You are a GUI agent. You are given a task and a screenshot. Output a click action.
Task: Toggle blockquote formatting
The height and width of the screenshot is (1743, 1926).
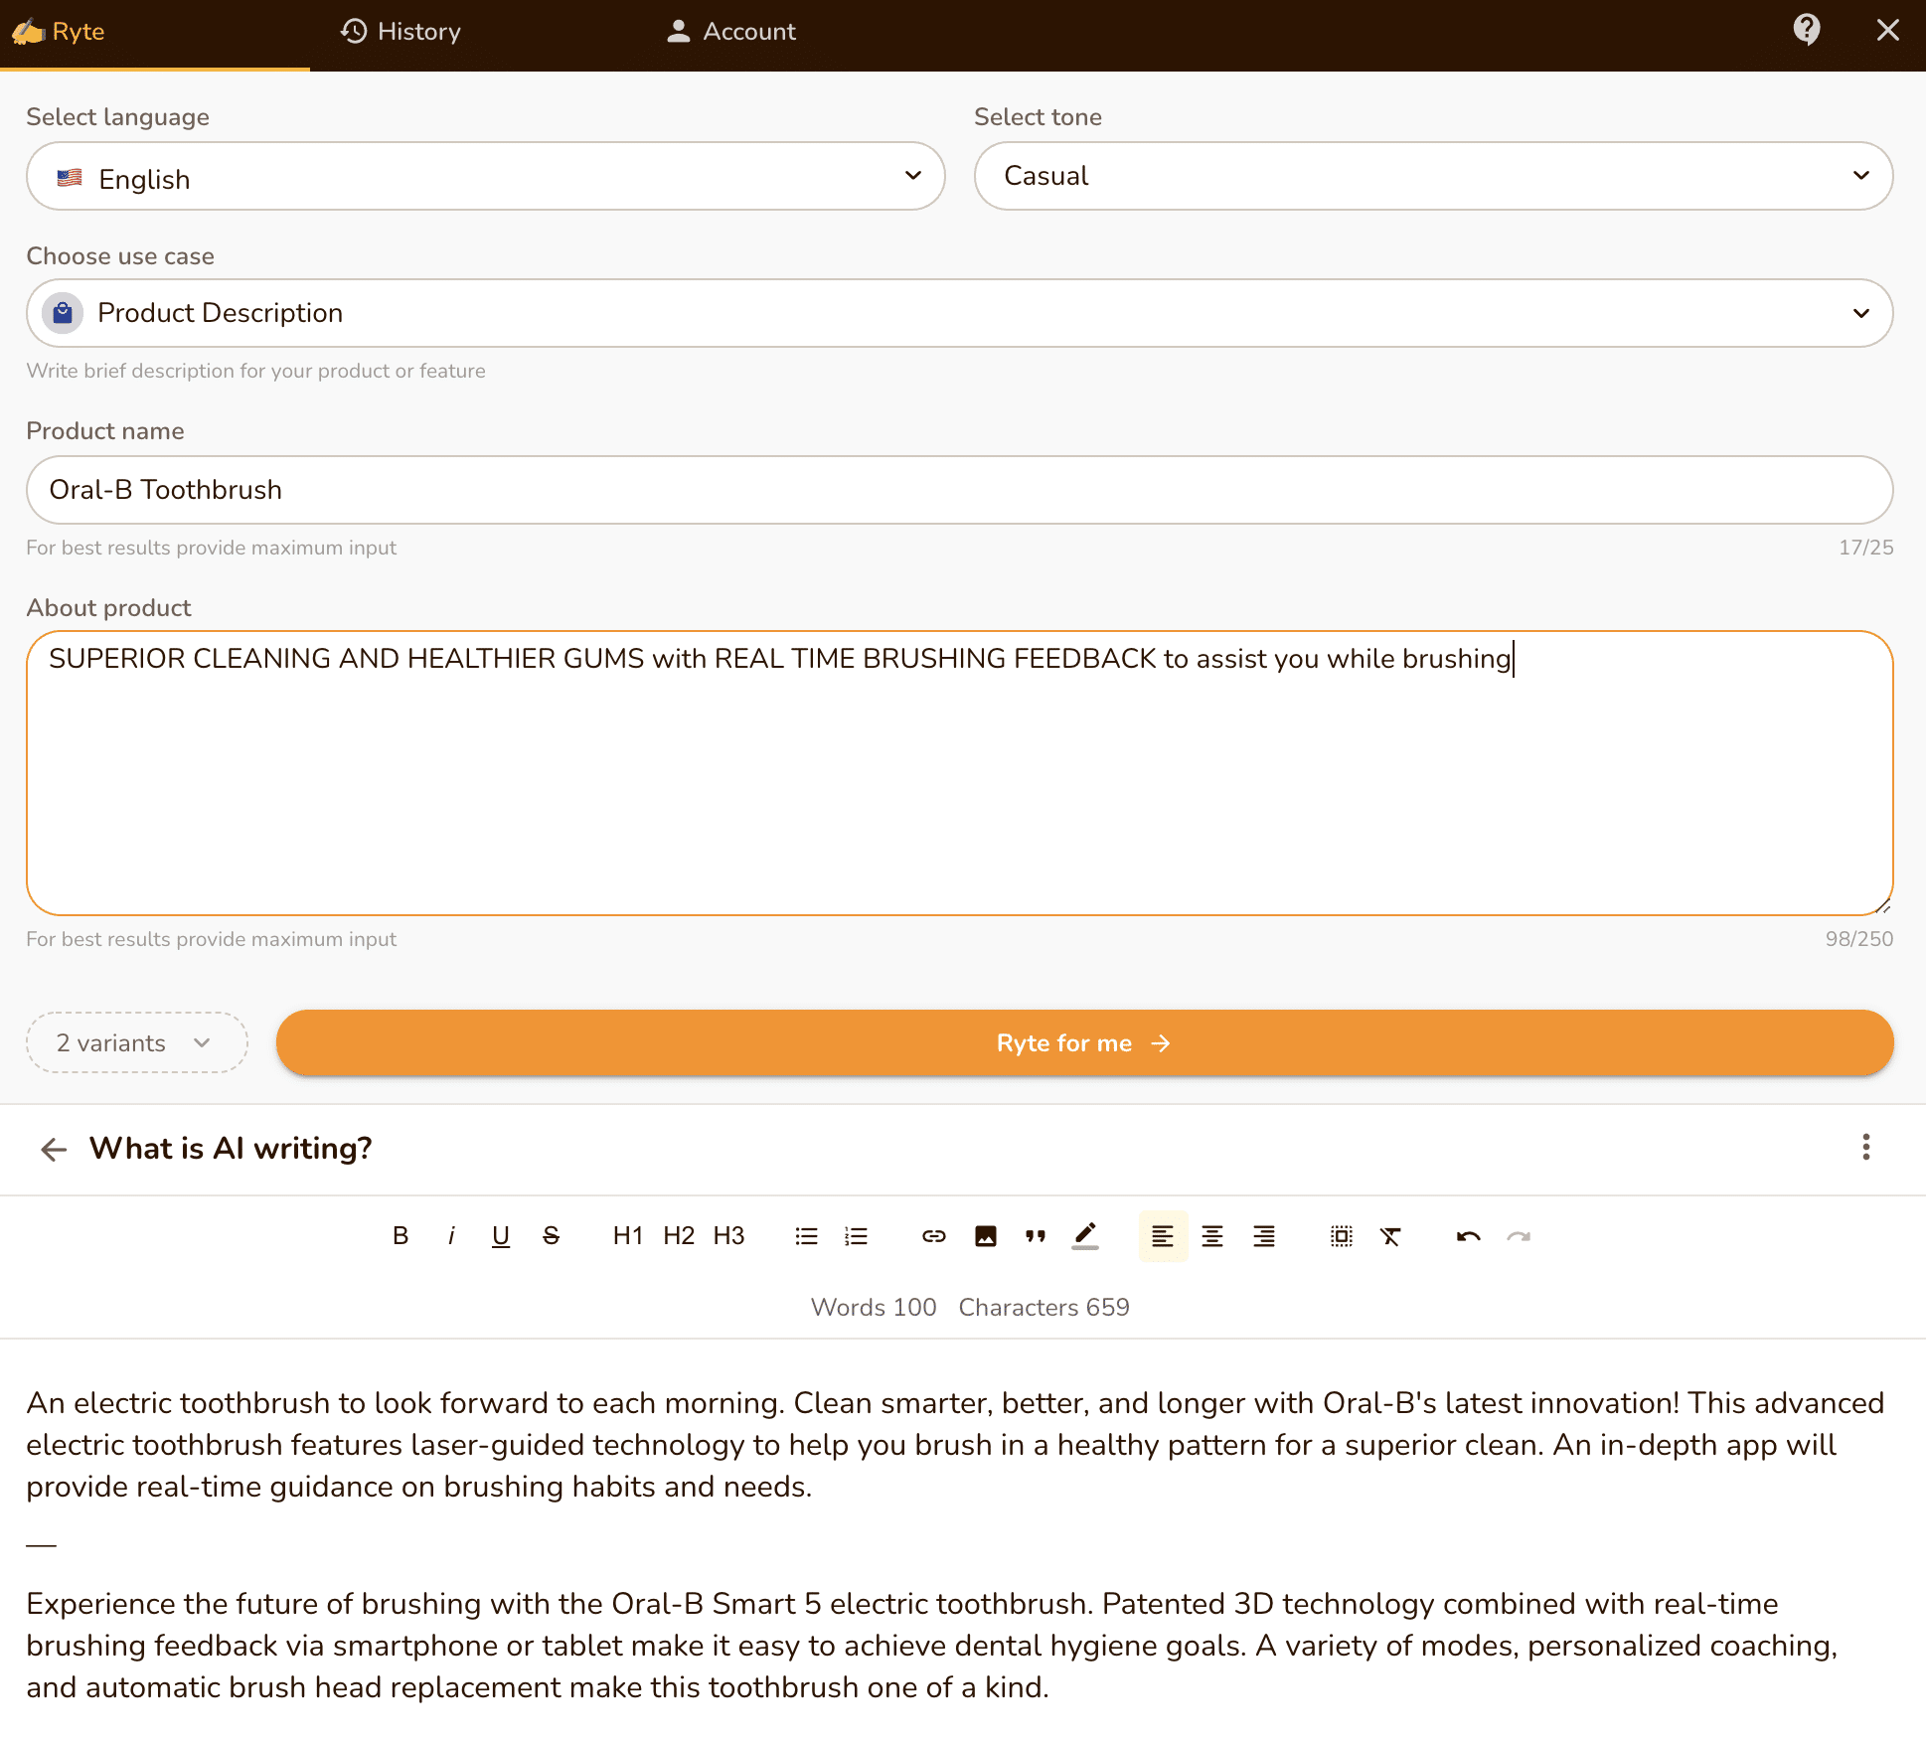tap(1037, 1236)
